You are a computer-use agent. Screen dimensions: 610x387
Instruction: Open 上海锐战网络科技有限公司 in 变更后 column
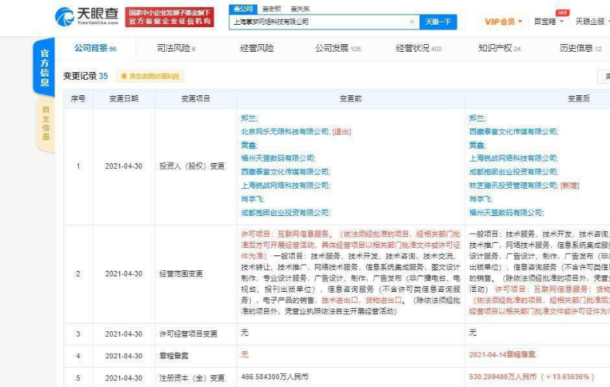pos(513,159)
